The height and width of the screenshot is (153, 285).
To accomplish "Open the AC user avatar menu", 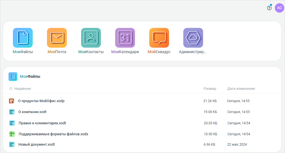I will (280, 8).
